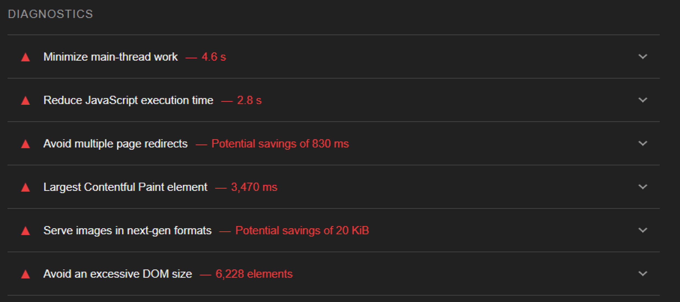
Task: Expand Minimize main-thread work chevron
Action: 643,57
